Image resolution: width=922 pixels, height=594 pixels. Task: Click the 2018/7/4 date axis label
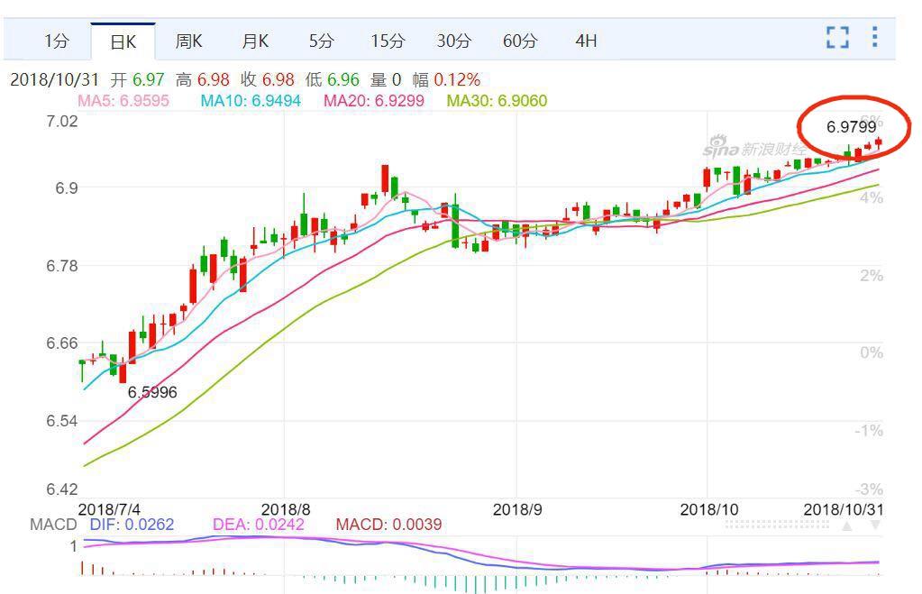[109, 508]
